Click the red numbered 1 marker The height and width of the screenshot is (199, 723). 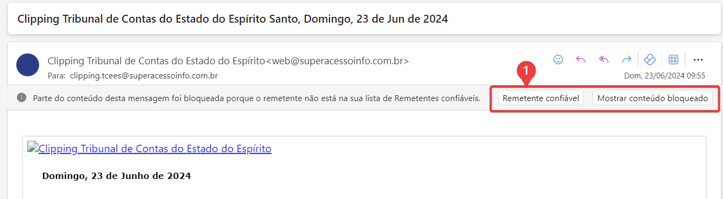[526, 70]
